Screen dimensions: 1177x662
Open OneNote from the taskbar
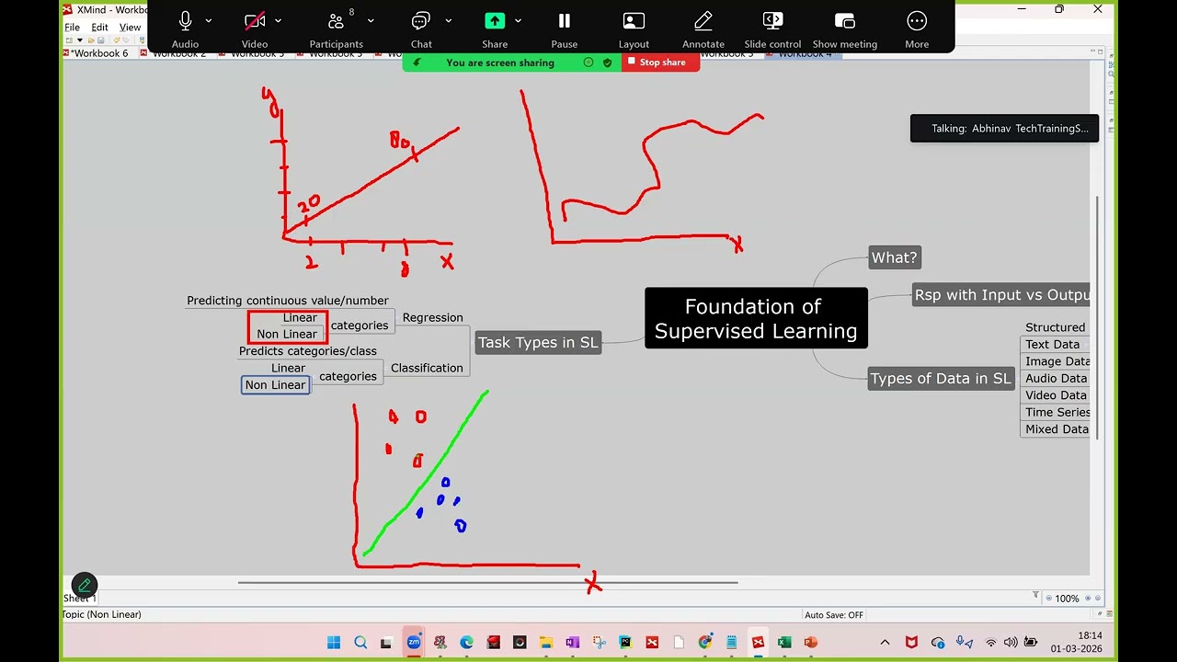(x=573, y=643)
